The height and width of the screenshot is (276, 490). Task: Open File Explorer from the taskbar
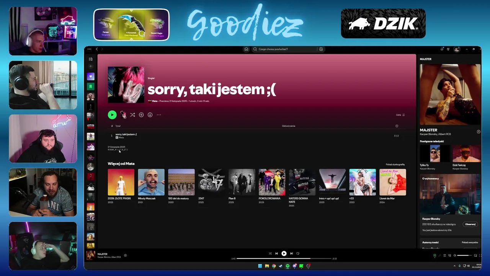tap(267, 266)
